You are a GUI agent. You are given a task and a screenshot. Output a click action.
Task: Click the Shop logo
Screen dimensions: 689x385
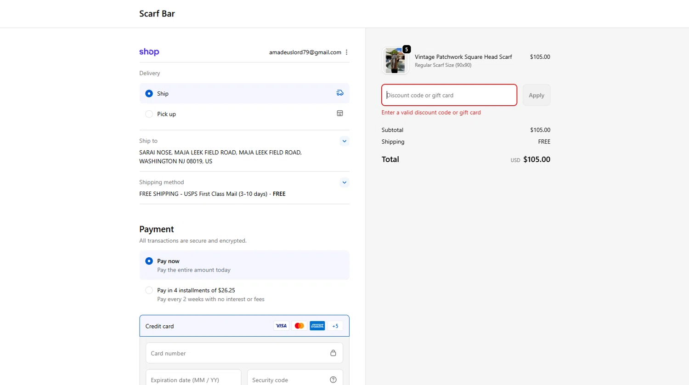point(149,52)
